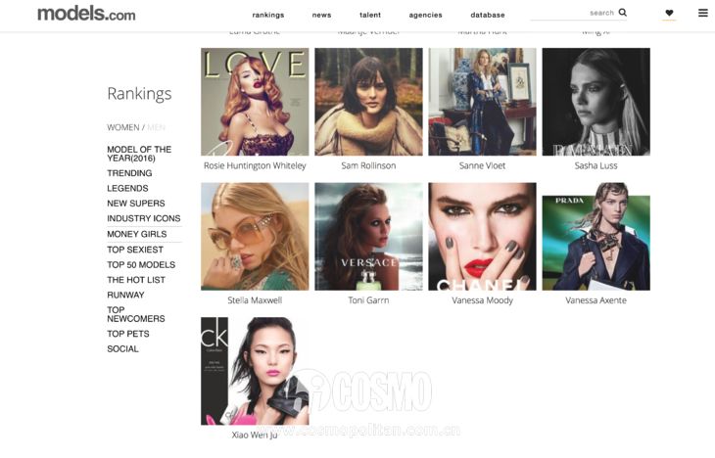Open Rosie Huntington Whiteley LOVE cover thumbnail
Screen dimensions: 715x458
point(255,102)
